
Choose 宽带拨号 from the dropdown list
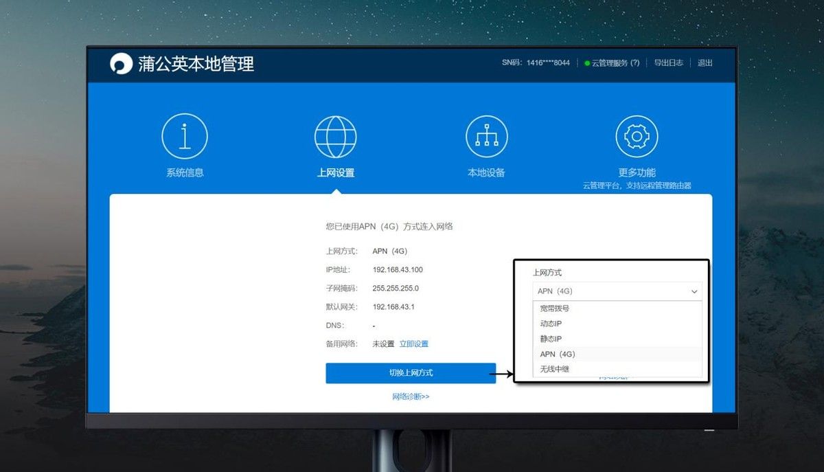[555, 308]
